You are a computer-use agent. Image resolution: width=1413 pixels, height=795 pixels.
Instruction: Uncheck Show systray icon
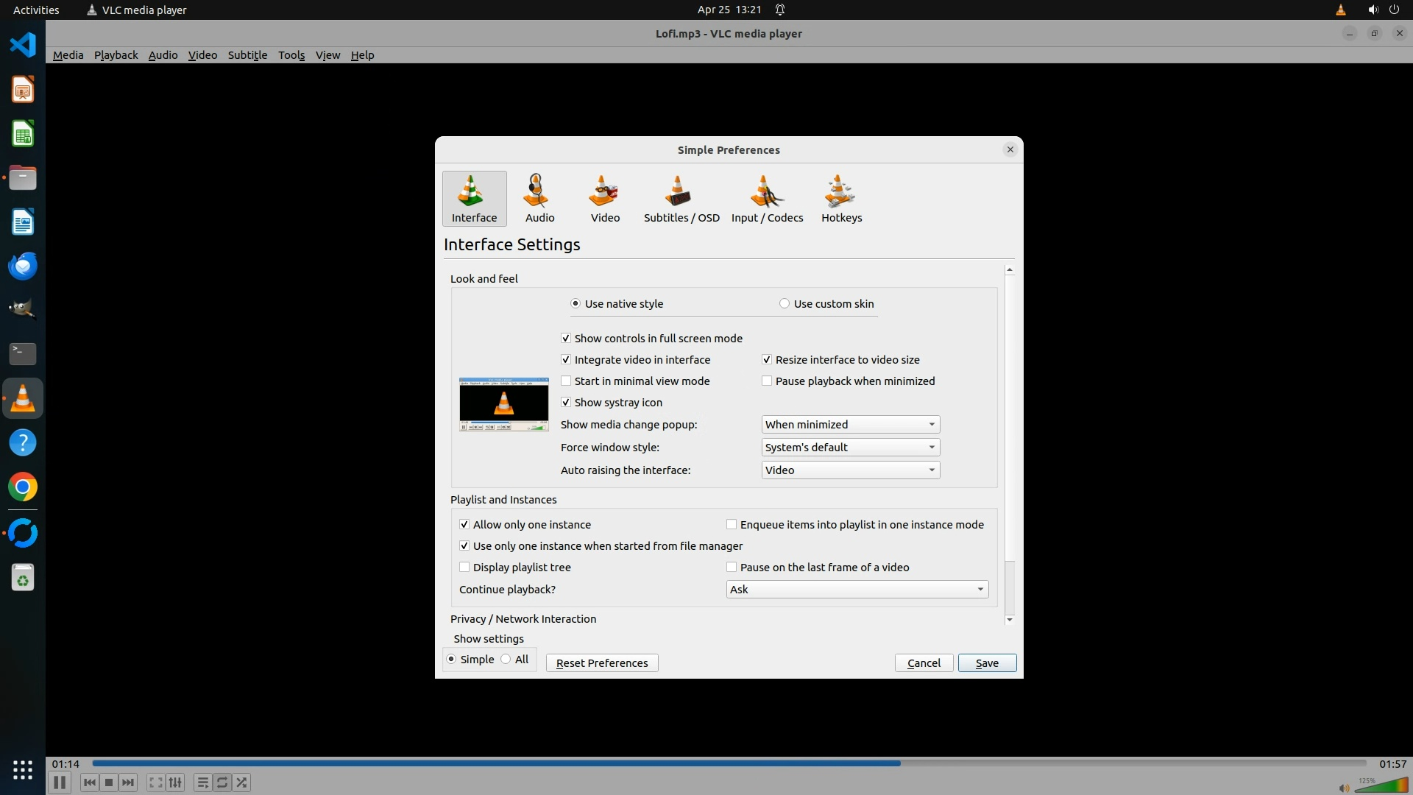(x=566, y=403)
